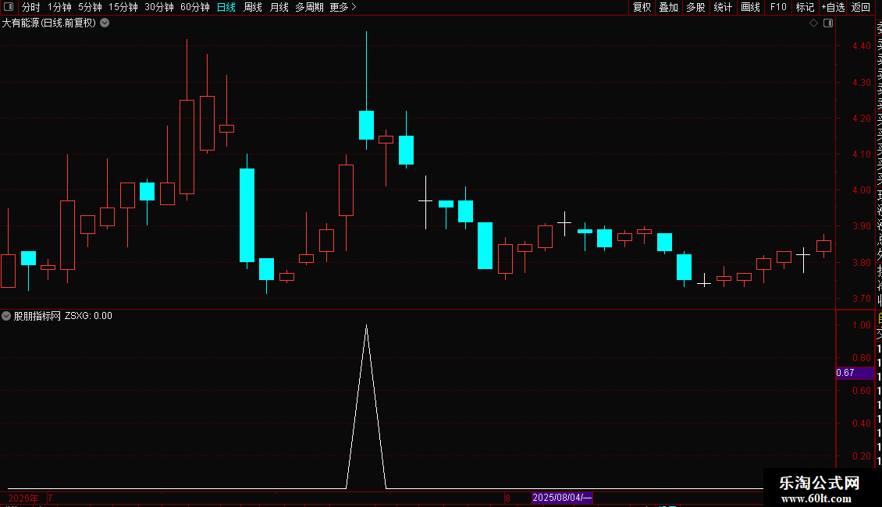882x507 pixels.
Task: Click the 2025年 label on time axis
Action: [x=23, y=498]
